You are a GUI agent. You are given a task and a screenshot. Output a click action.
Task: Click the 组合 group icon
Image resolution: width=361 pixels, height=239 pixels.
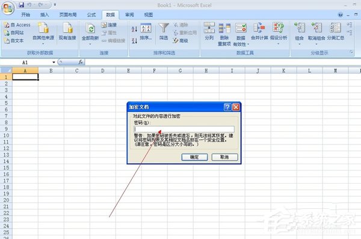(x=299, y=28)
